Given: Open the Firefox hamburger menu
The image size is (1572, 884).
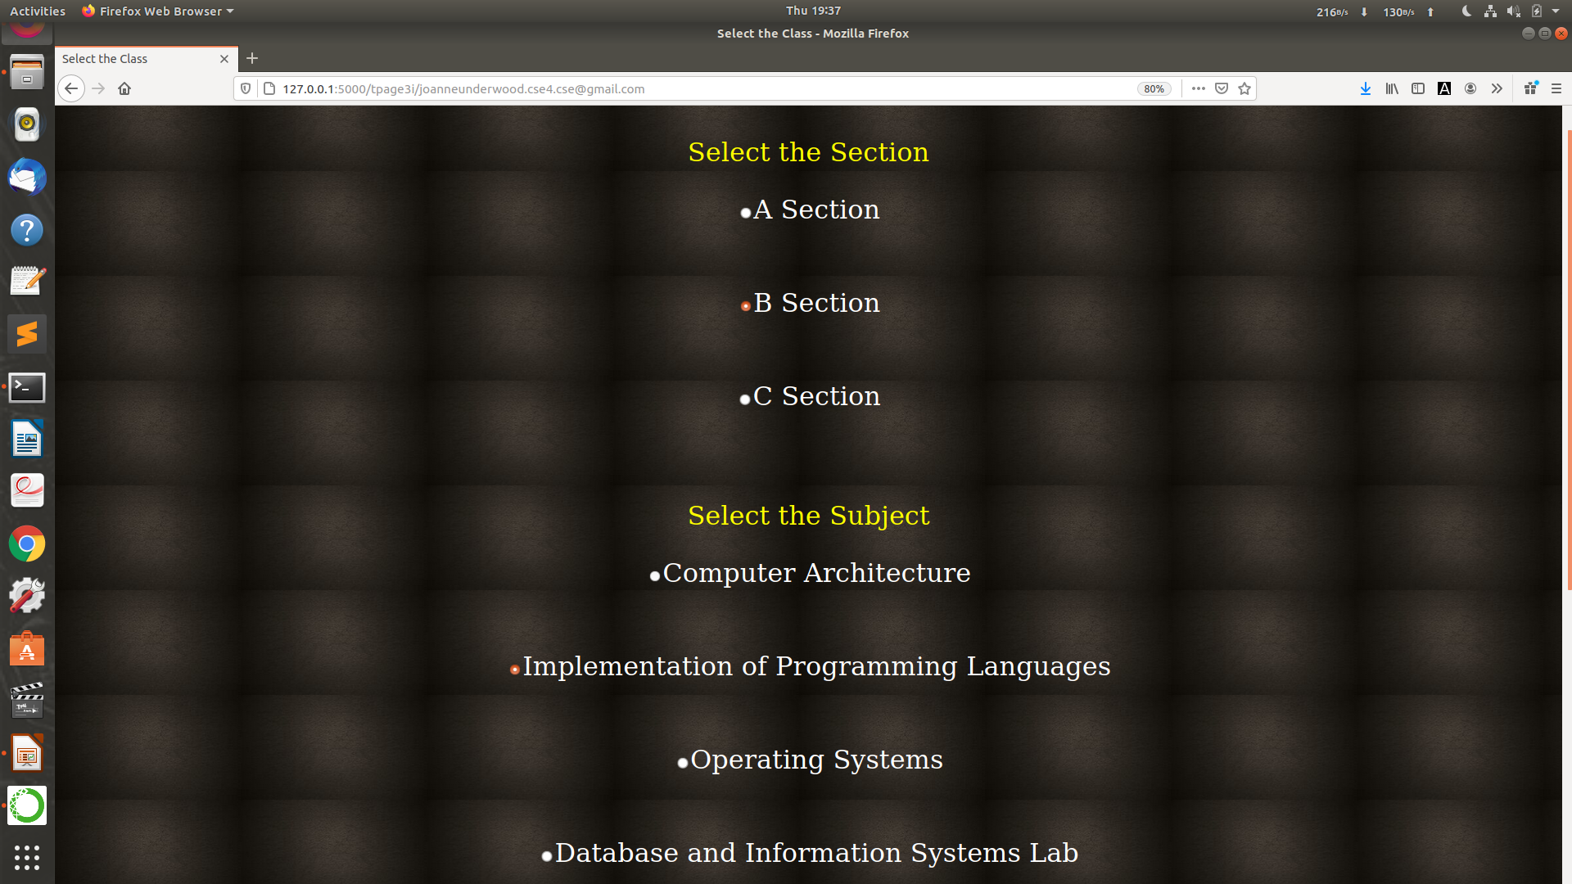Looking at the screenshot, I should (x=1556, y=88).
